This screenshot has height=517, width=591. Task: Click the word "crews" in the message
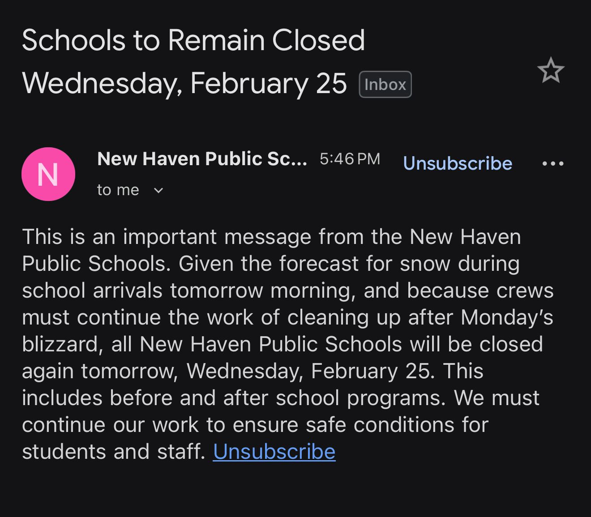click(x=525, y=291)
